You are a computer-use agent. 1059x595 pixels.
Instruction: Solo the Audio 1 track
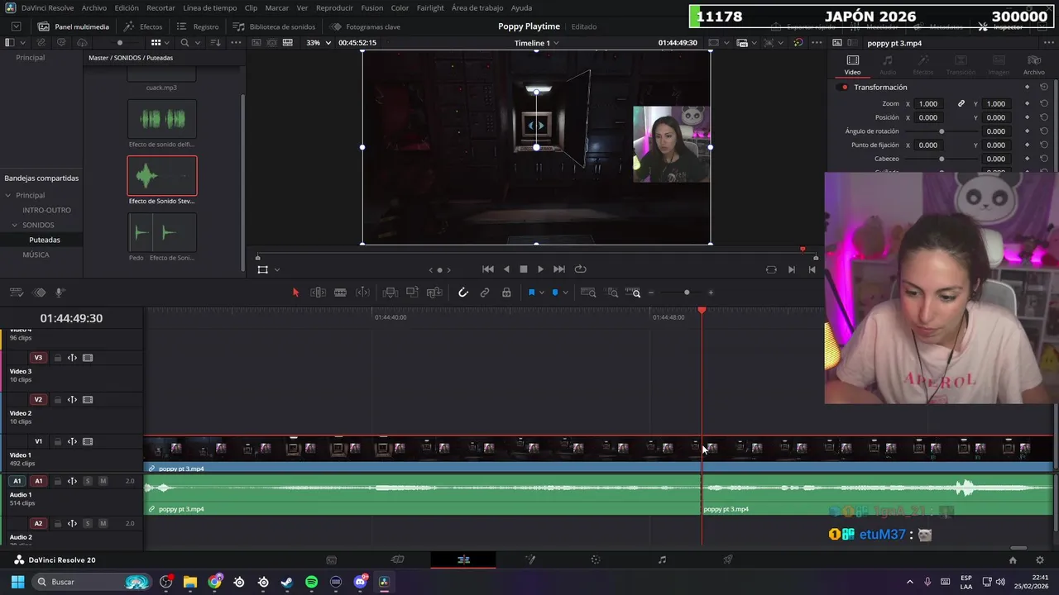pyautogui.click(x=87, y=481)
